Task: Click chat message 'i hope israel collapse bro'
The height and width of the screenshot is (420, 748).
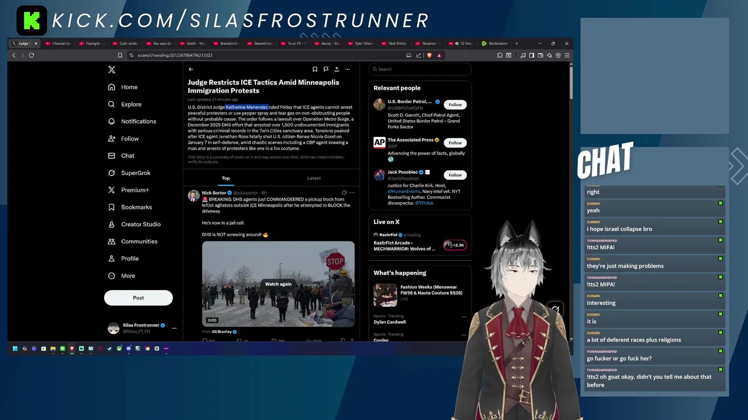Action: pyautogui.click(x=619, y=229)
